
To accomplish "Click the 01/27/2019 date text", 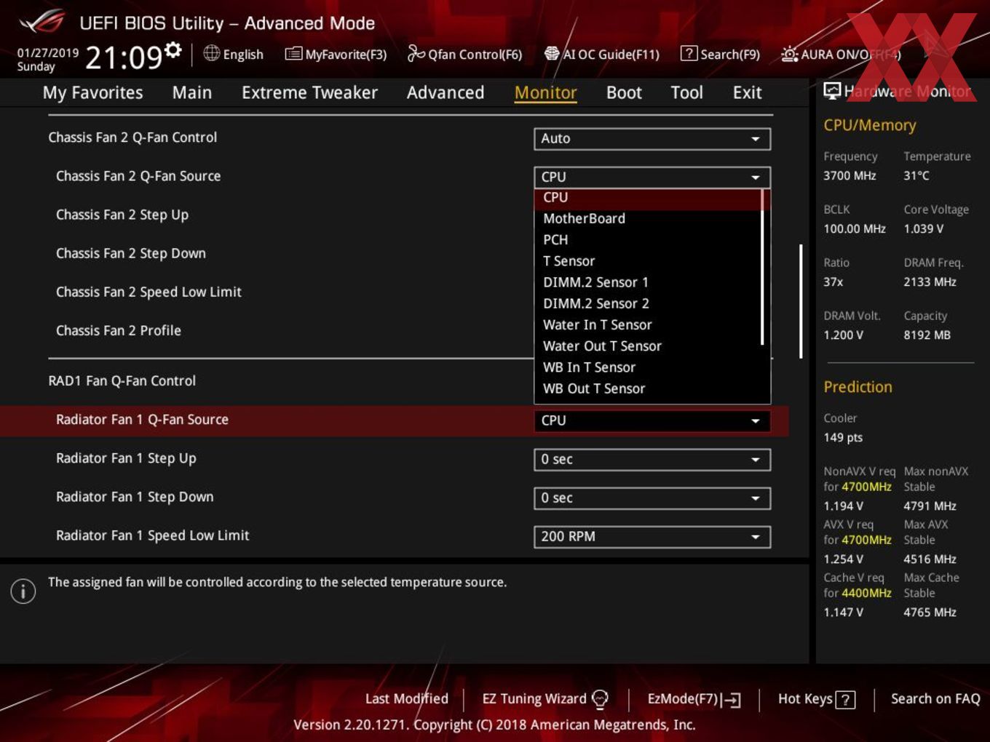I will 48,52.
